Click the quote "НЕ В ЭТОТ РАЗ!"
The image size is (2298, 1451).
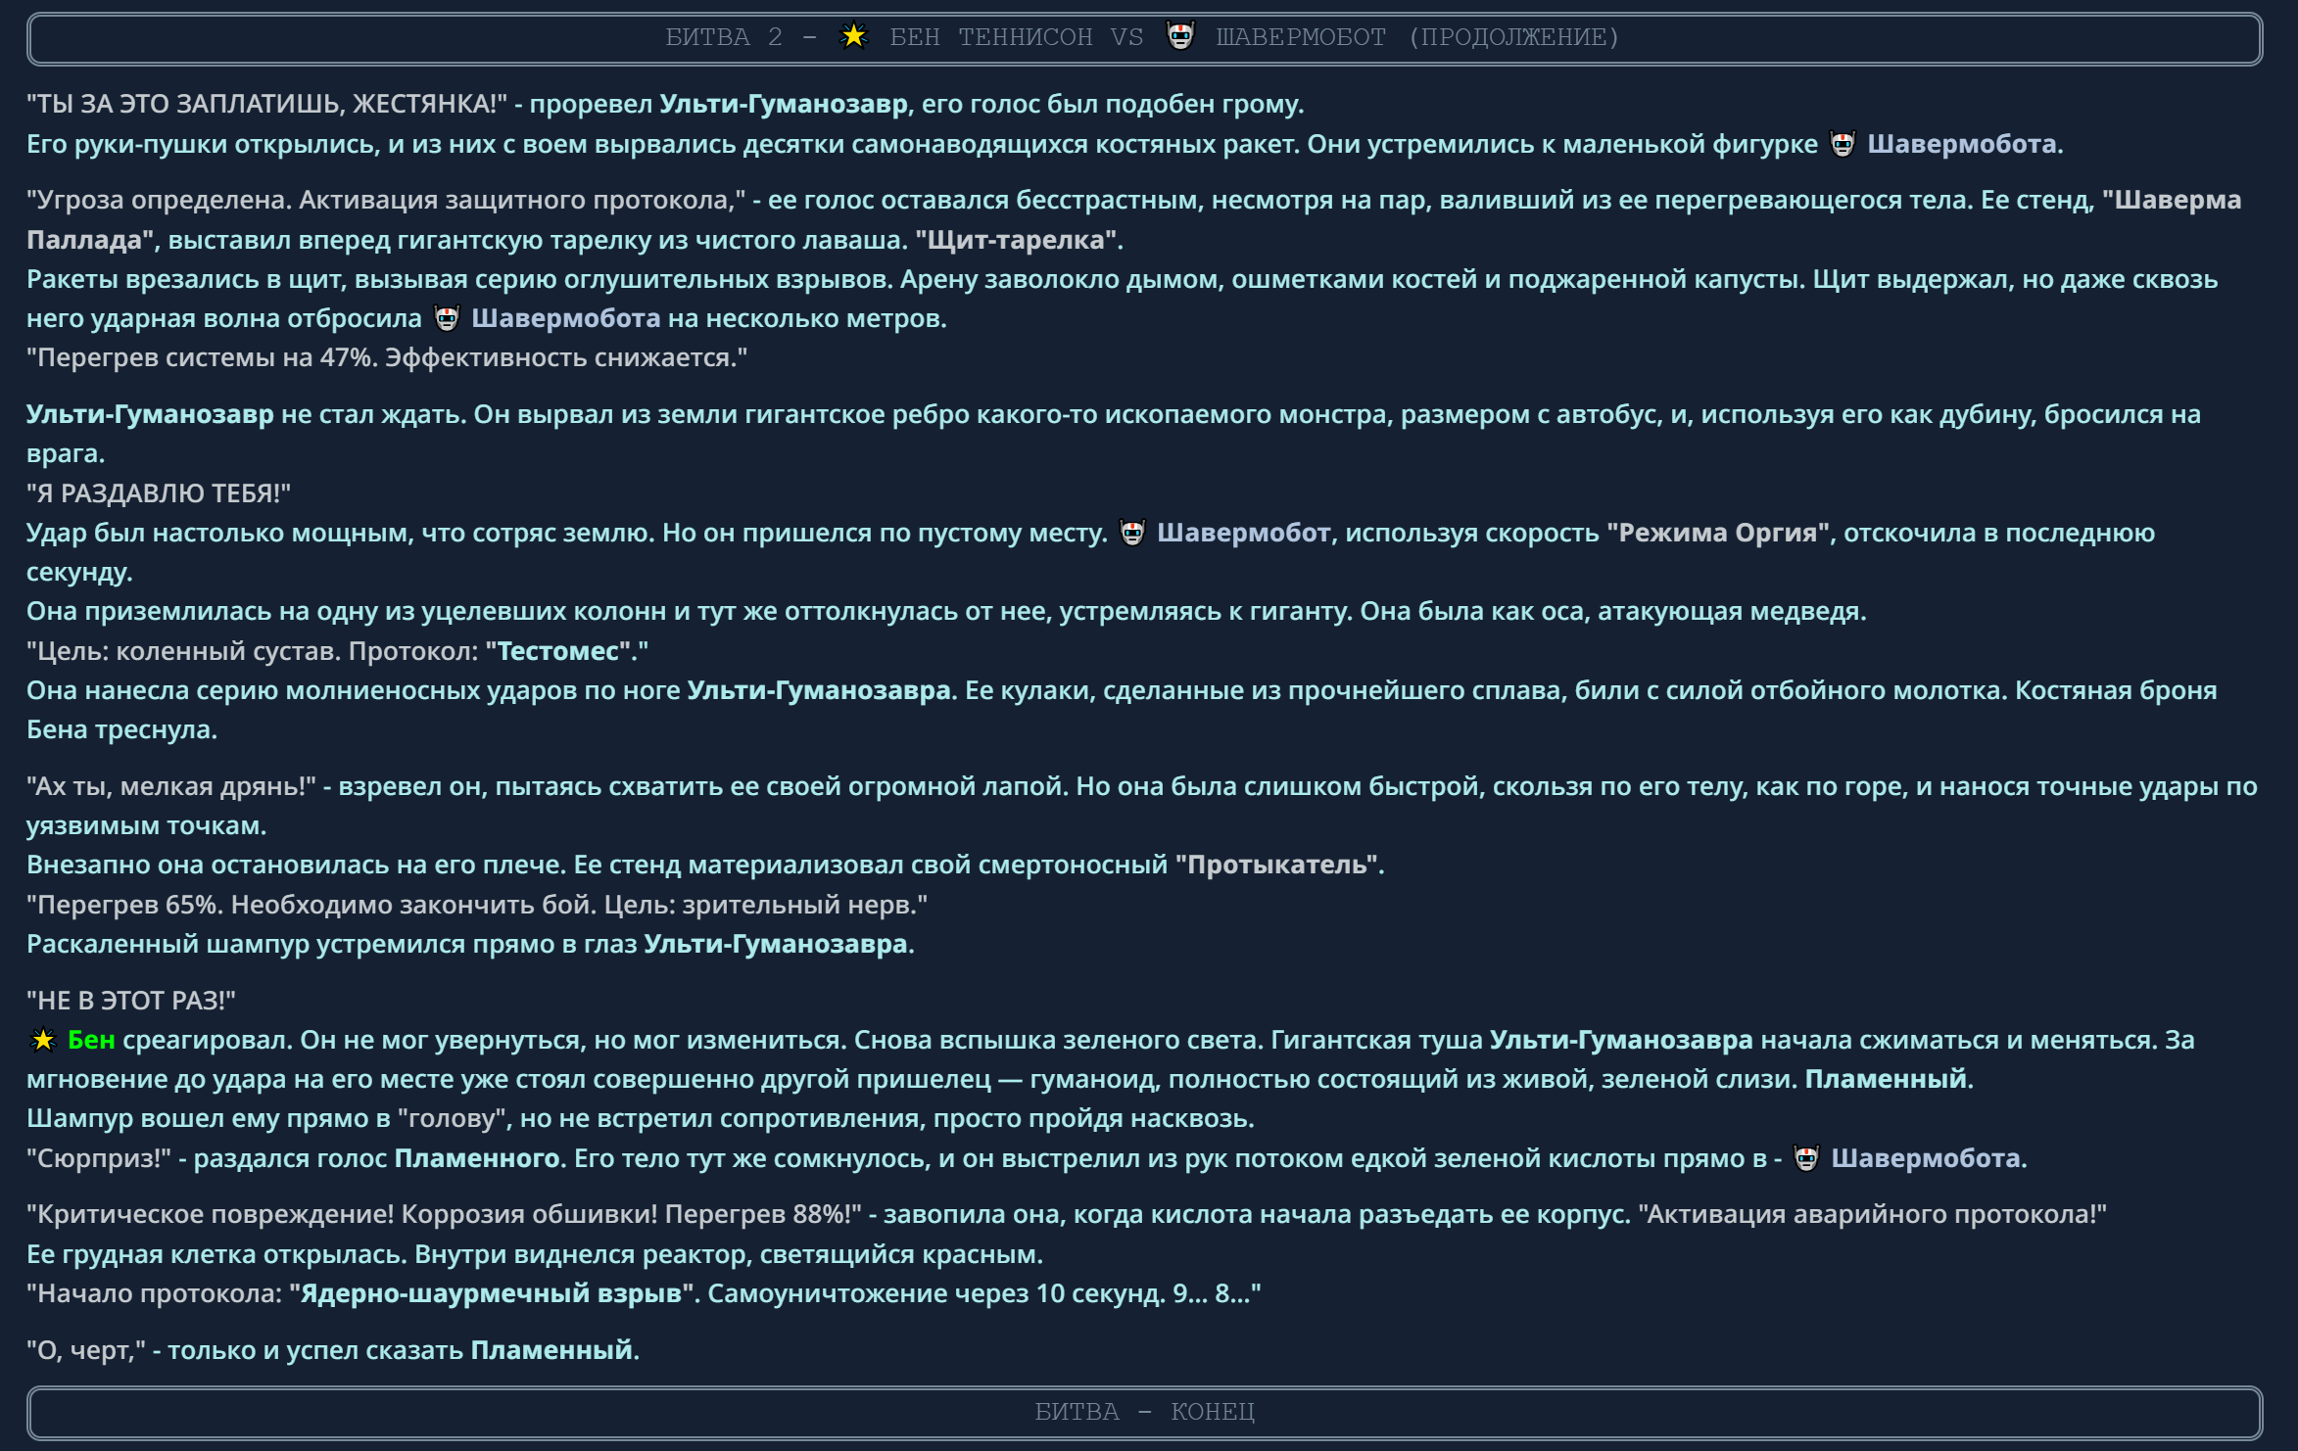(131, 1001)
